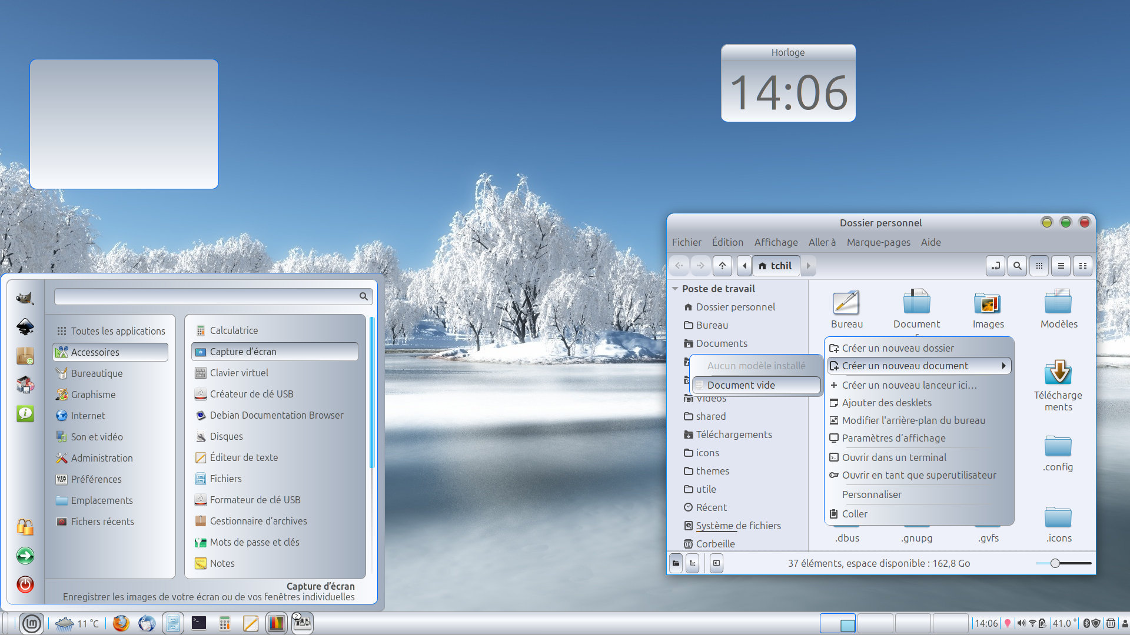Open the Édition menu
This screenshot has width=1130, height=635.
pyautogui.click(x=727, y=242)
